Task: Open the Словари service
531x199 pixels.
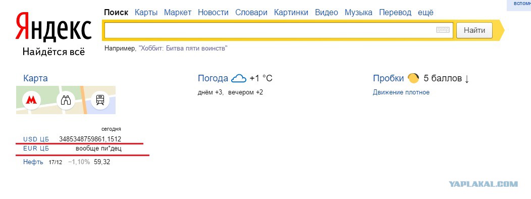Action: pyautogui.click(x=251, y=13)
